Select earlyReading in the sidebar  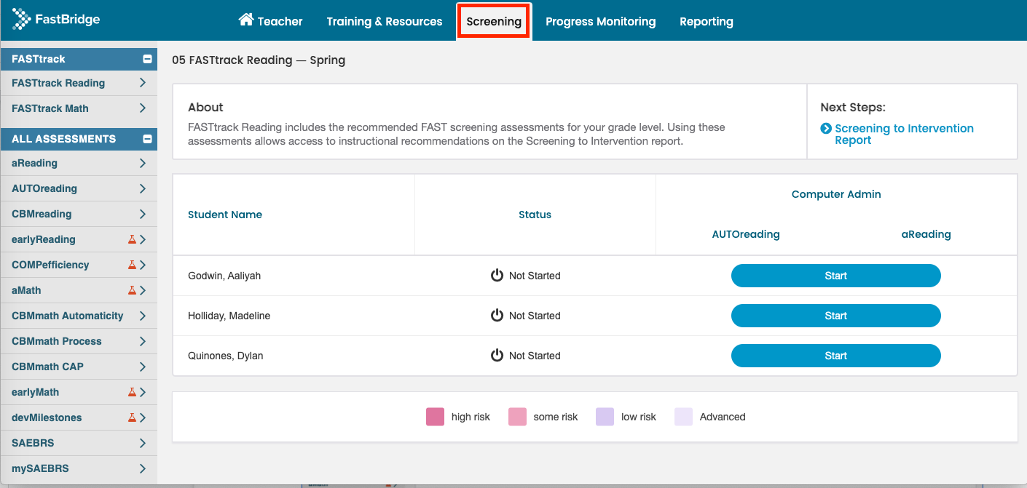[x=44, y=239]
